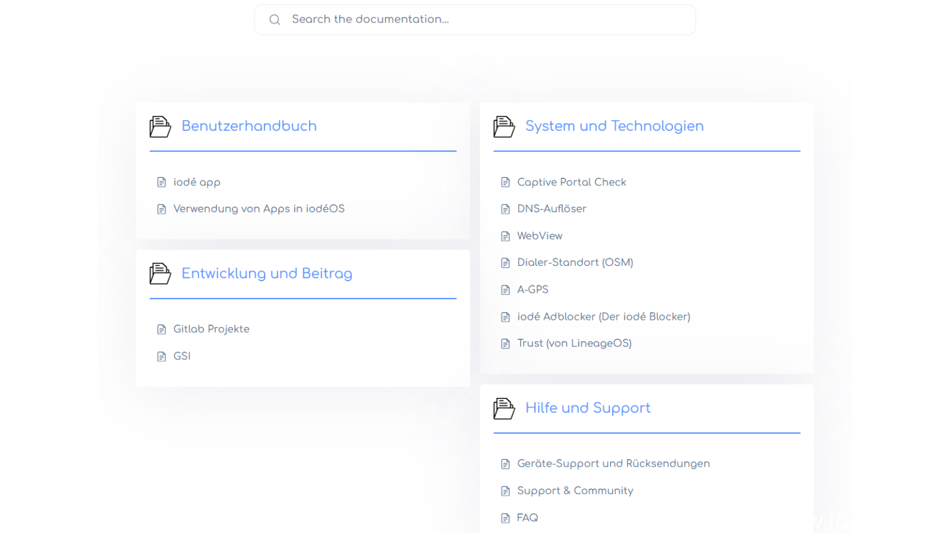This screenshot has height=533, width=949.
Task: Click the document icon beside GSI
Action: (161, 357)
